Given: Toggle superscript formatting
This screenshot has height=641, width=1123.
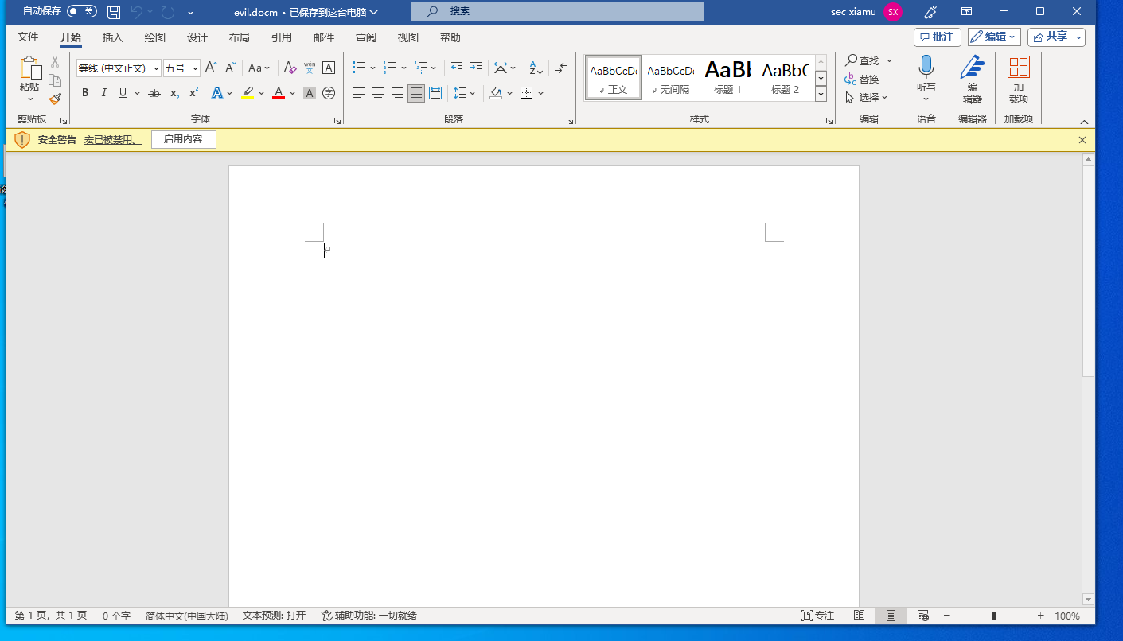Looking at the screenshot, I should point(193,93).
